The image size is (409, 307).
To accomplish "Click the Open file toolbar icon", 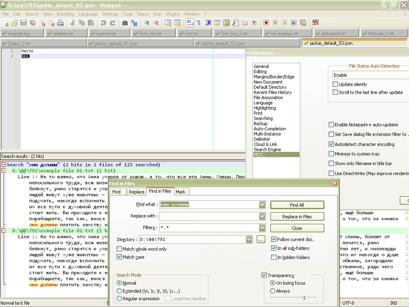I will coord(14,23).
